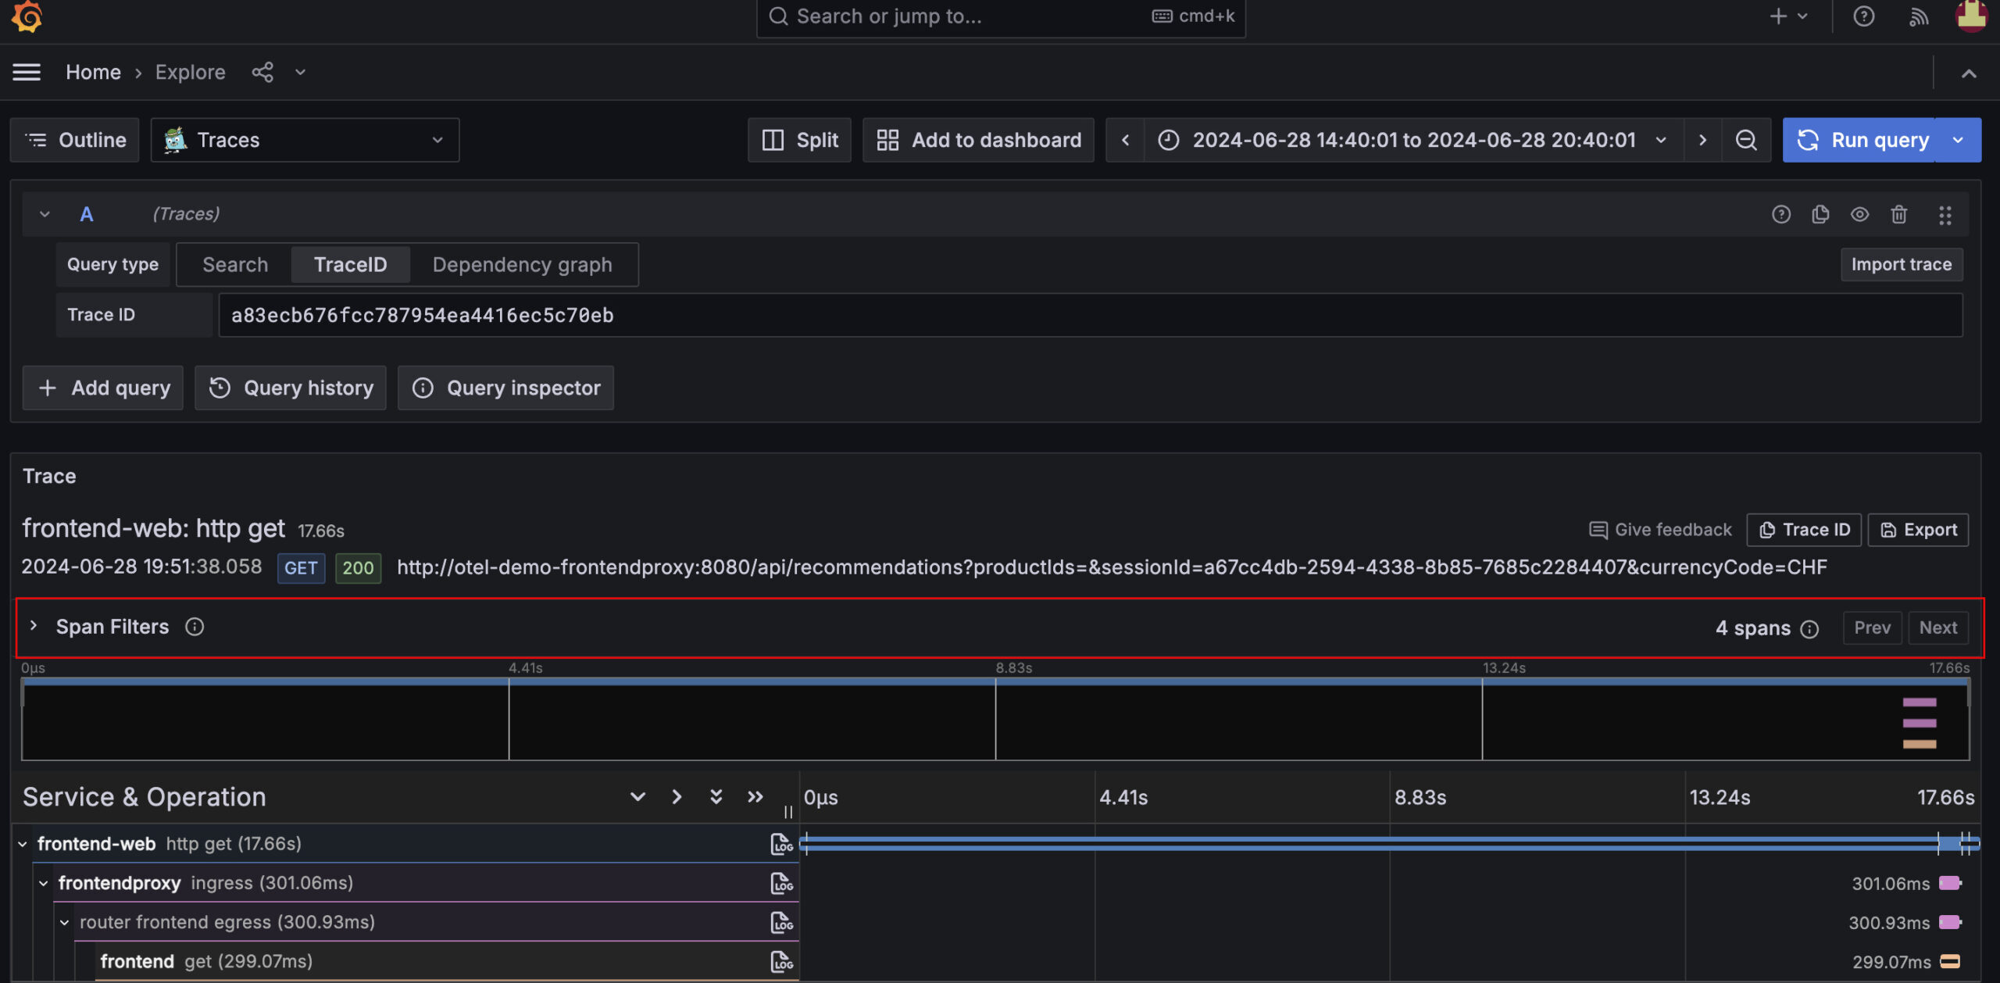Screen dimensions: 2000x983
Task: Click Run query button
Action: pos(1859,140)
